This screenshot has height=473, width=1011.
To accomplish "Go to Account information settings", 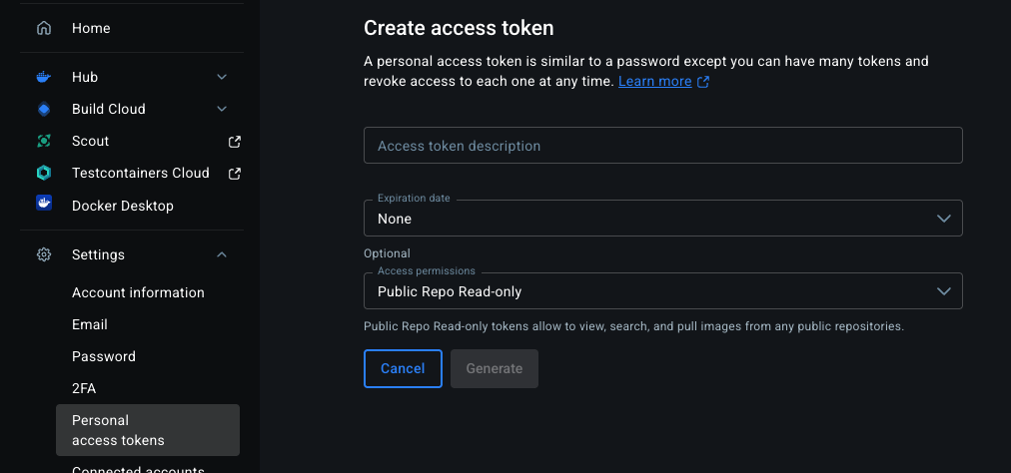I will pos(138,292).
